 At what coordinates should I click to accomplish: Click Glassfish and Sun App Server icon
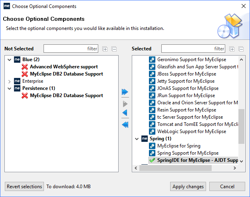click(152, 67)
